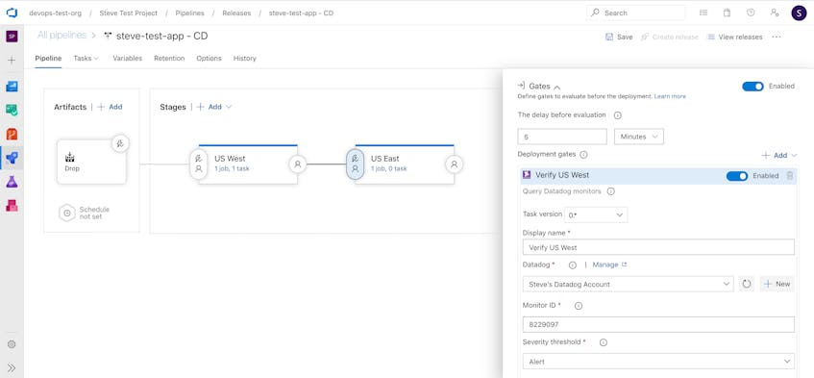The height and width of the screenshot is (378, 814).
Task: Open Test Plans flask icon
Action: [x=12, y=182]
